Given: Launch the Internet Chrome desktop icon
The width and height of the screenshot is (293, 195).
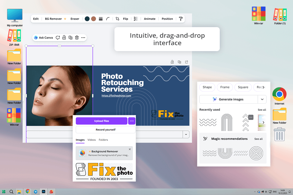Looking at the screenshot, I should click(x=279, y=96).
